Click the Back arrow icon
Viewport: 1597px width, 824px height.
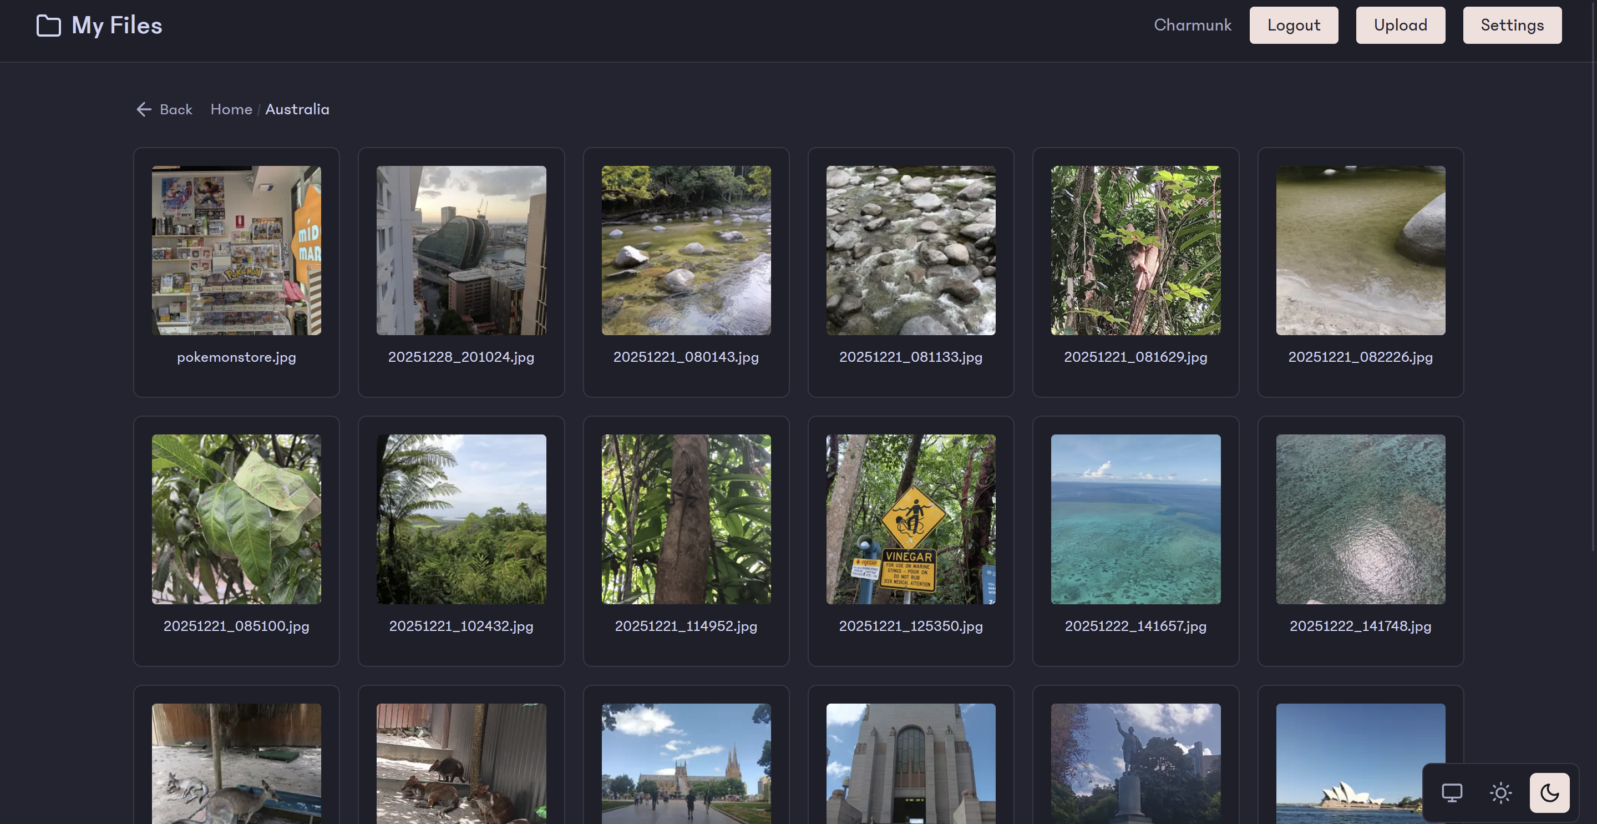coord(144,110)
